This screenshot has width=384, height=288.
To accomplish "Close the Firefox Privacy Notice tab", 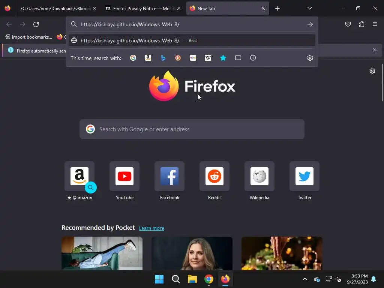I will [179, 8].
